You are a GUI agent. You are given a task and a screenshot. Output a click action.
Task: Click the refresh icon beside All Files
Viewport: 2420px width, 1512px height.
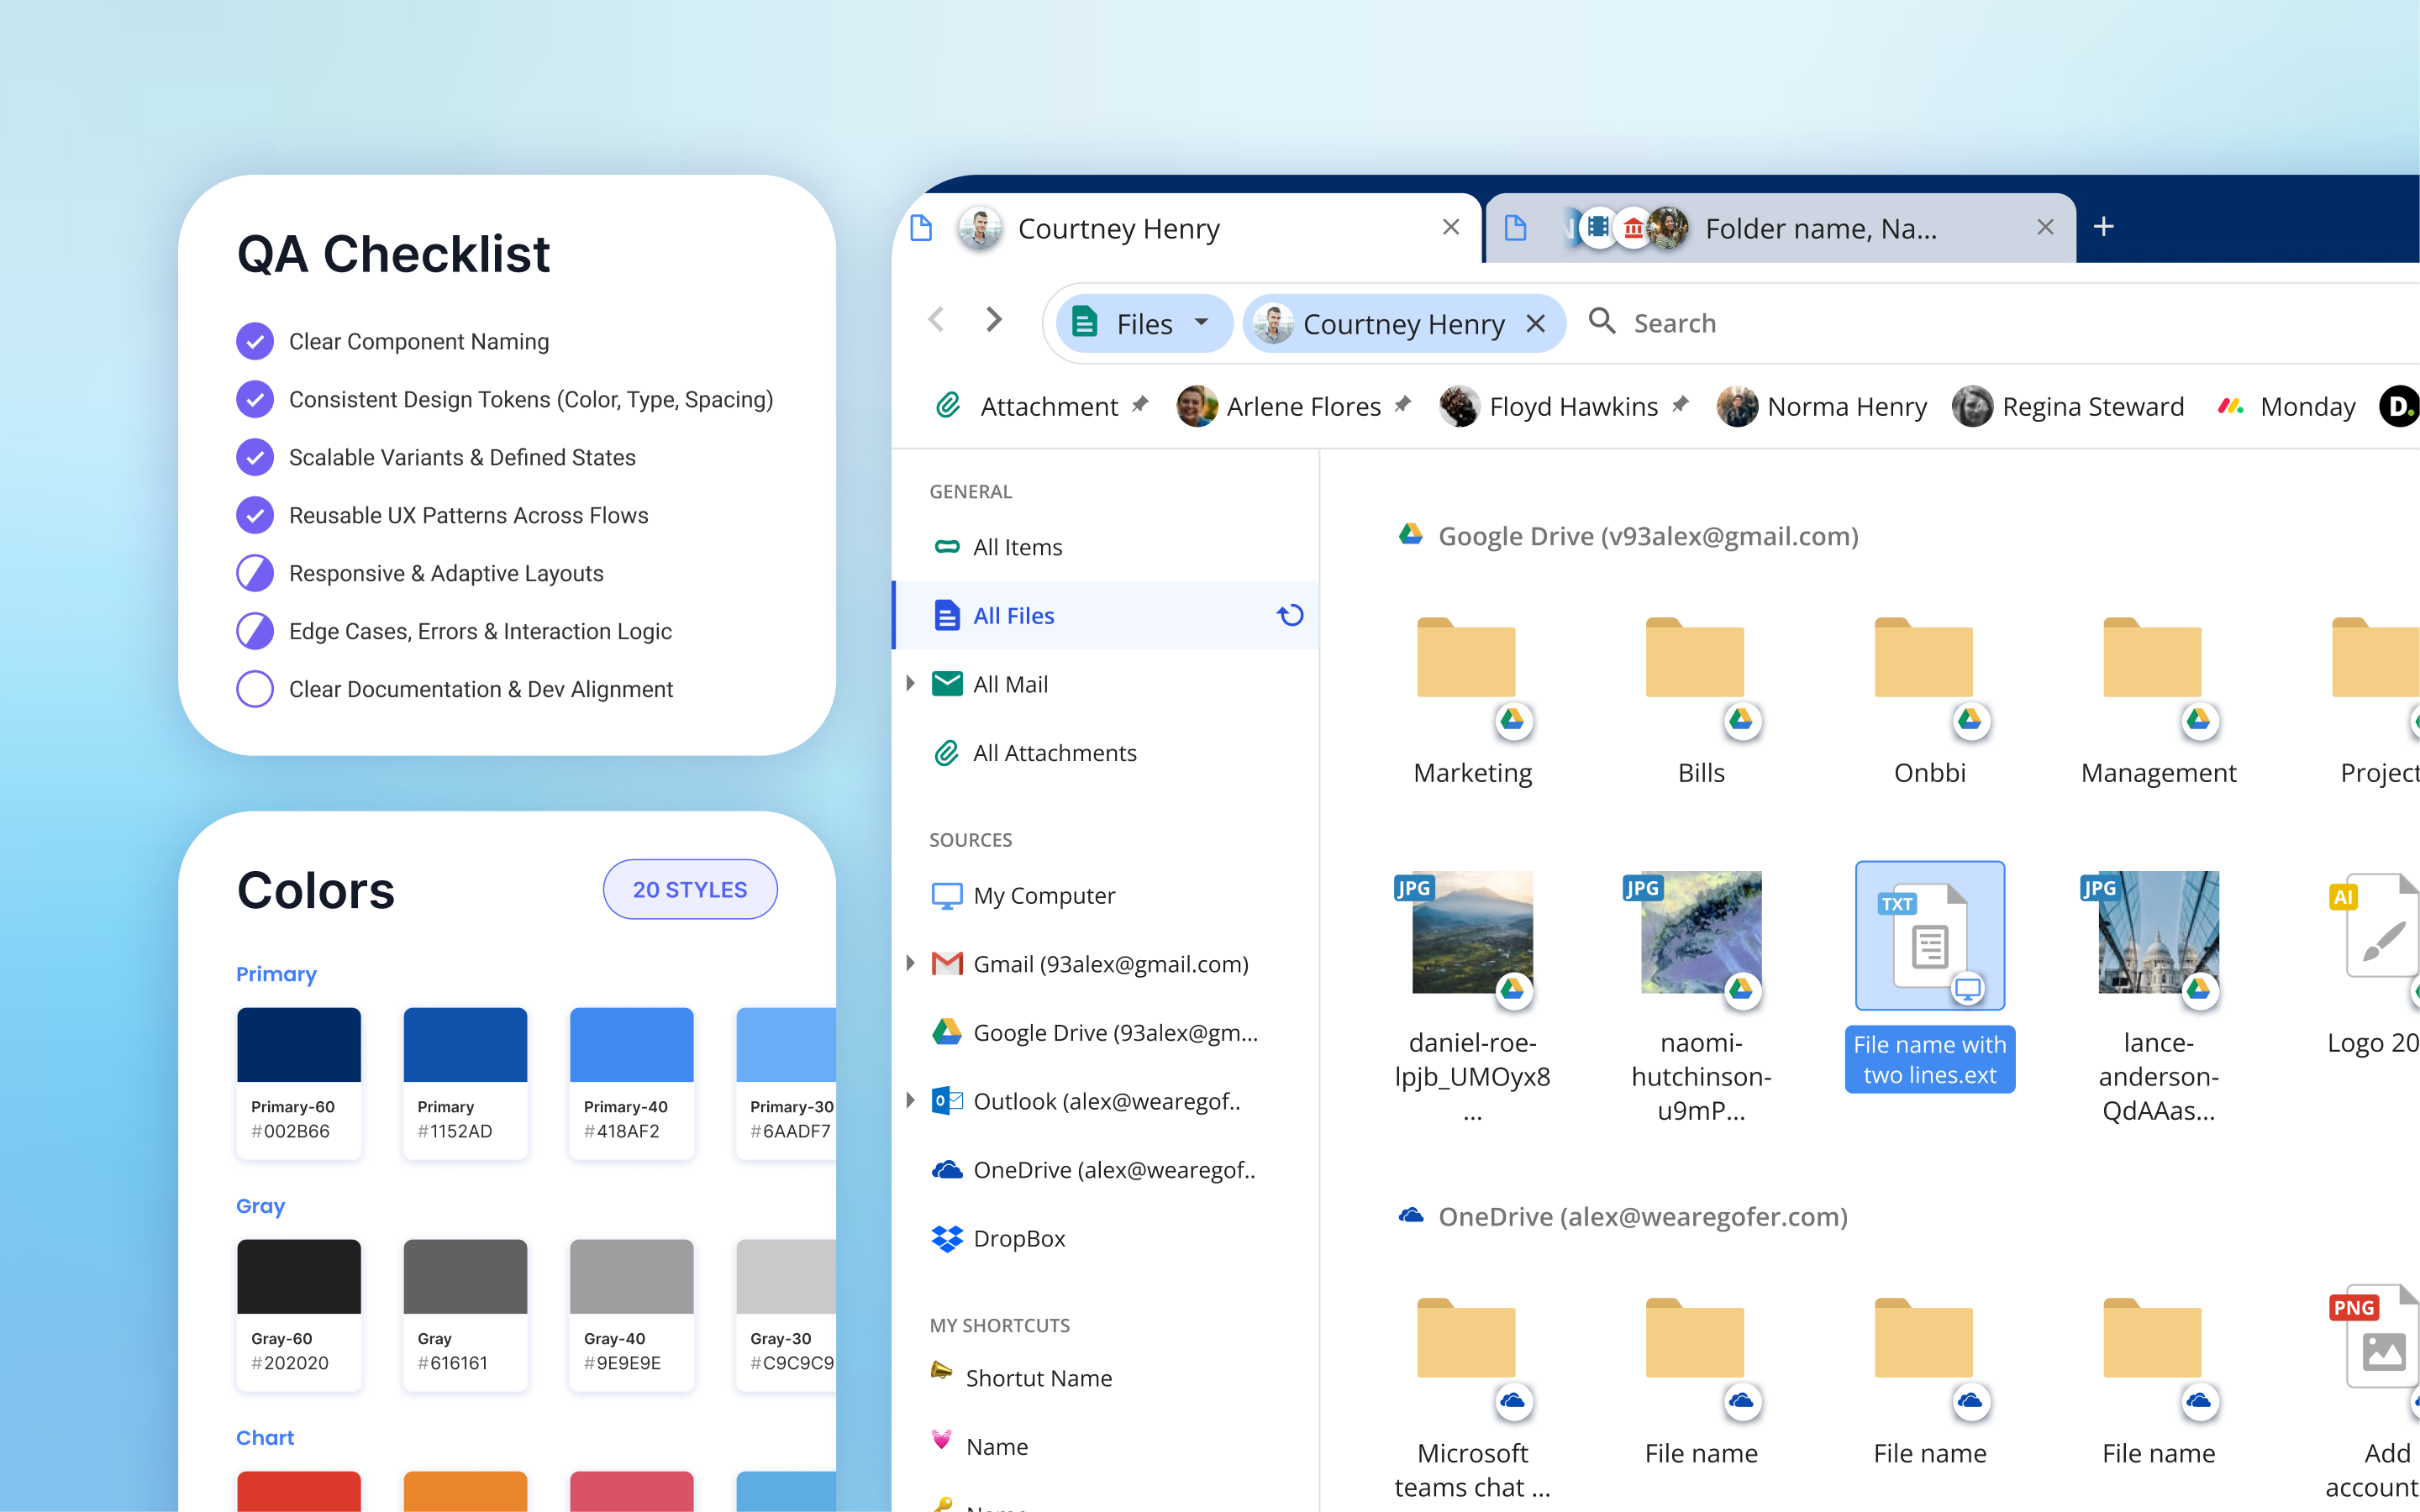click(1290, 615)
